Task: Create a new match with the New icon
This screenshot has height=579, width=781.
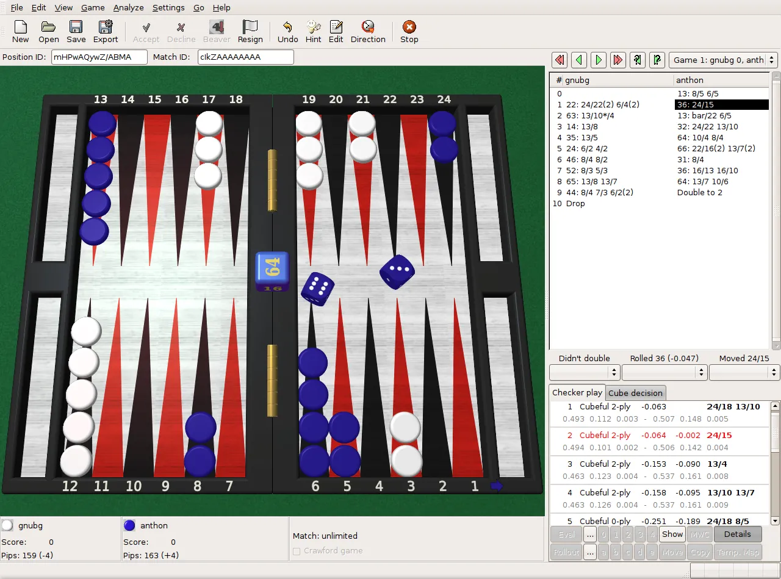Action: [x=20, y=31]
